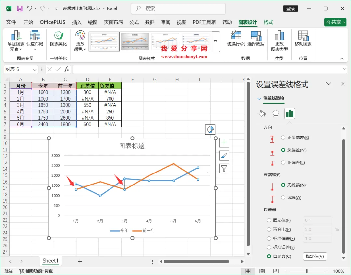
Task: Expand chart styles gallery More arrow
Action: 215,42
